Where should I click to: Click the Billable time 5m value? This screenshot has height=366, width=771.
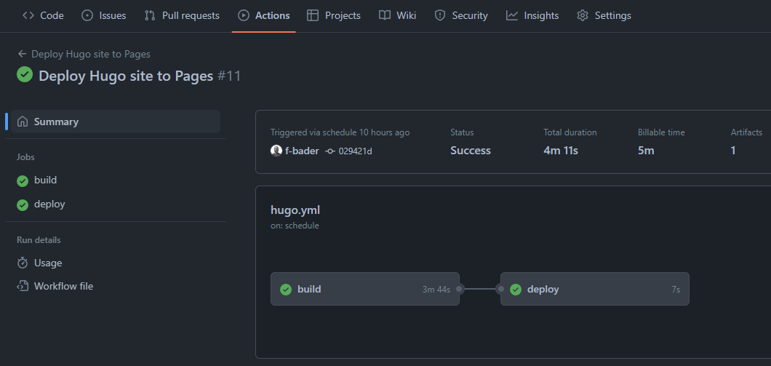click(x=646, y=151)
